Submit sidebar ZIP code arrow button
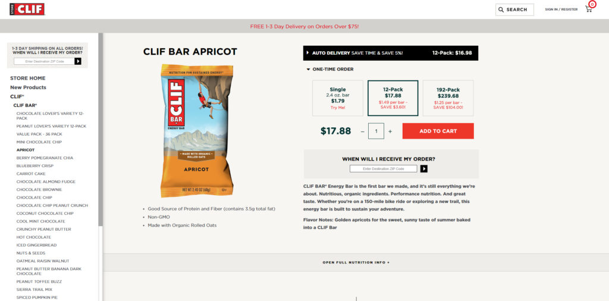Image resolution: width=609 pixels, height=301 pixels. (78, 61)
